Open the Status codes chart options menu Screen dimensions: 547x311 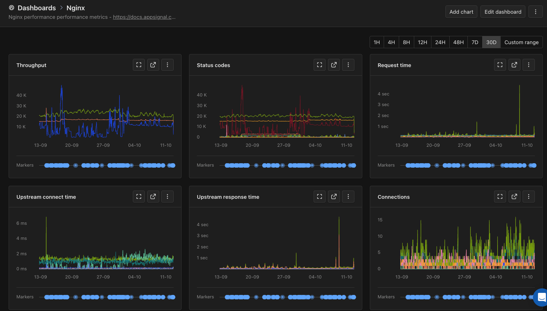click(x=348, y=65)
